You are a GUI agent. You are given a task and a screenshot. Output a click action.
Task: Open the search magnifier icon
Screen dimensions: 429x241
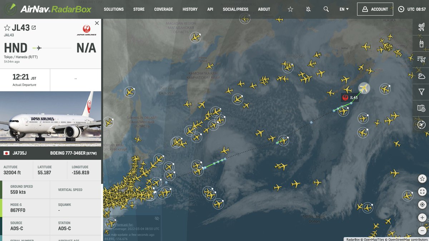point(326,9)
